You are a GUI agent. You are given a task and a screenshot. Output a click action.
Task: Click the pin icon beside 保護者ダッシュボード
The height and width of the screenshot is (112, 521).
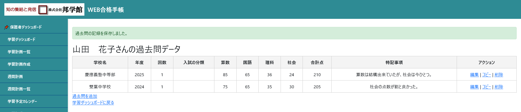point(6,27)
